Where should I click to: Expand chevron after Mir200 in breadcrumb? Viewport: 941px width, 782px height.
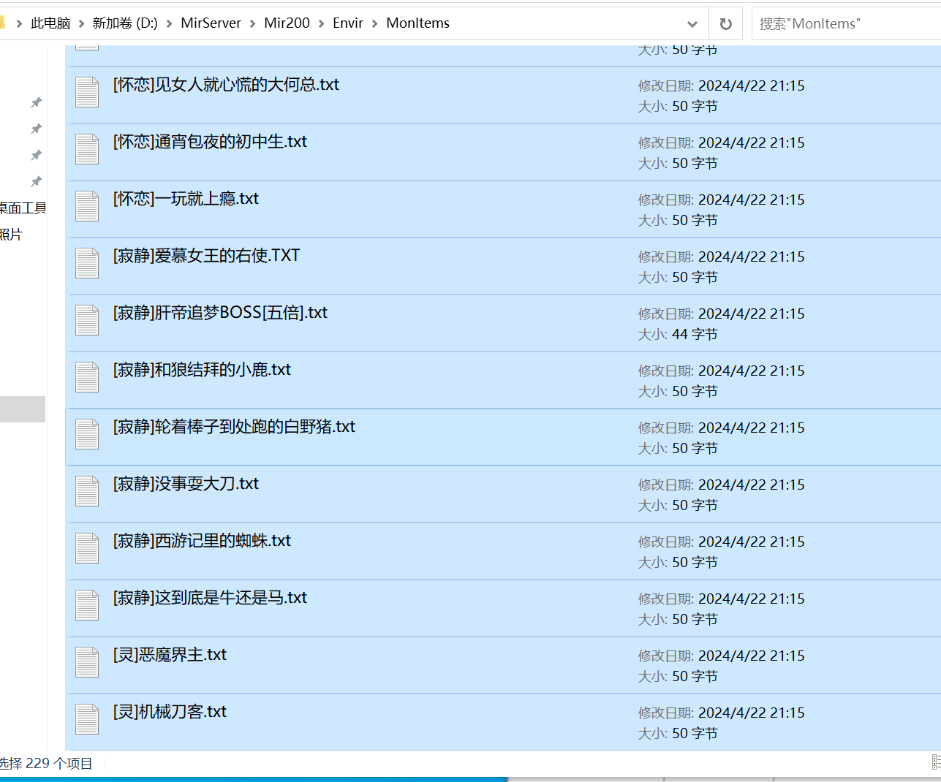(321, 23)
